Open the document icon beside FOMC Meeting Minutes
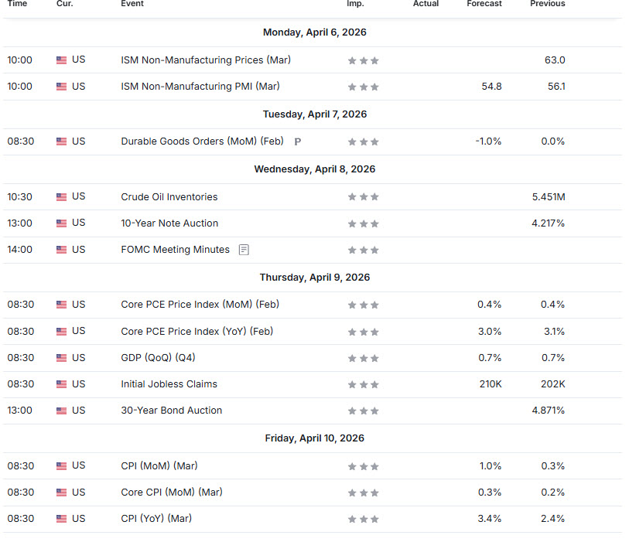 pos(244,250)
